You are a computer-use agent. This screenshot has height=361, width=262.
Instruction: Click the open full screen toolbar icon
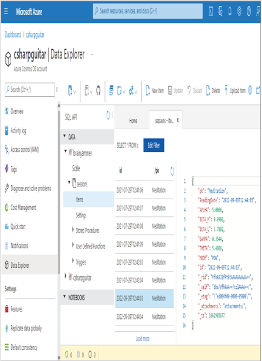258,90
